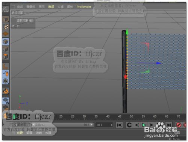
Task: Toggle the Viewport Solo S icon
Action: click(5, 81)
